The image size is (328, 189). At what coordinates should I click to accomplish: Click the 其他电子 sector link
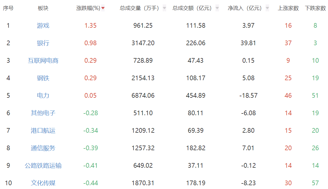tap(43, 113)
